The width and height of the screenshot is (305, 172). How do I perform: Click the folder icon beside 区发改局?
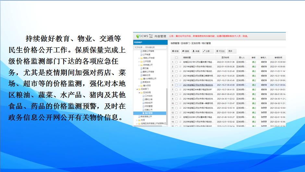141,92
